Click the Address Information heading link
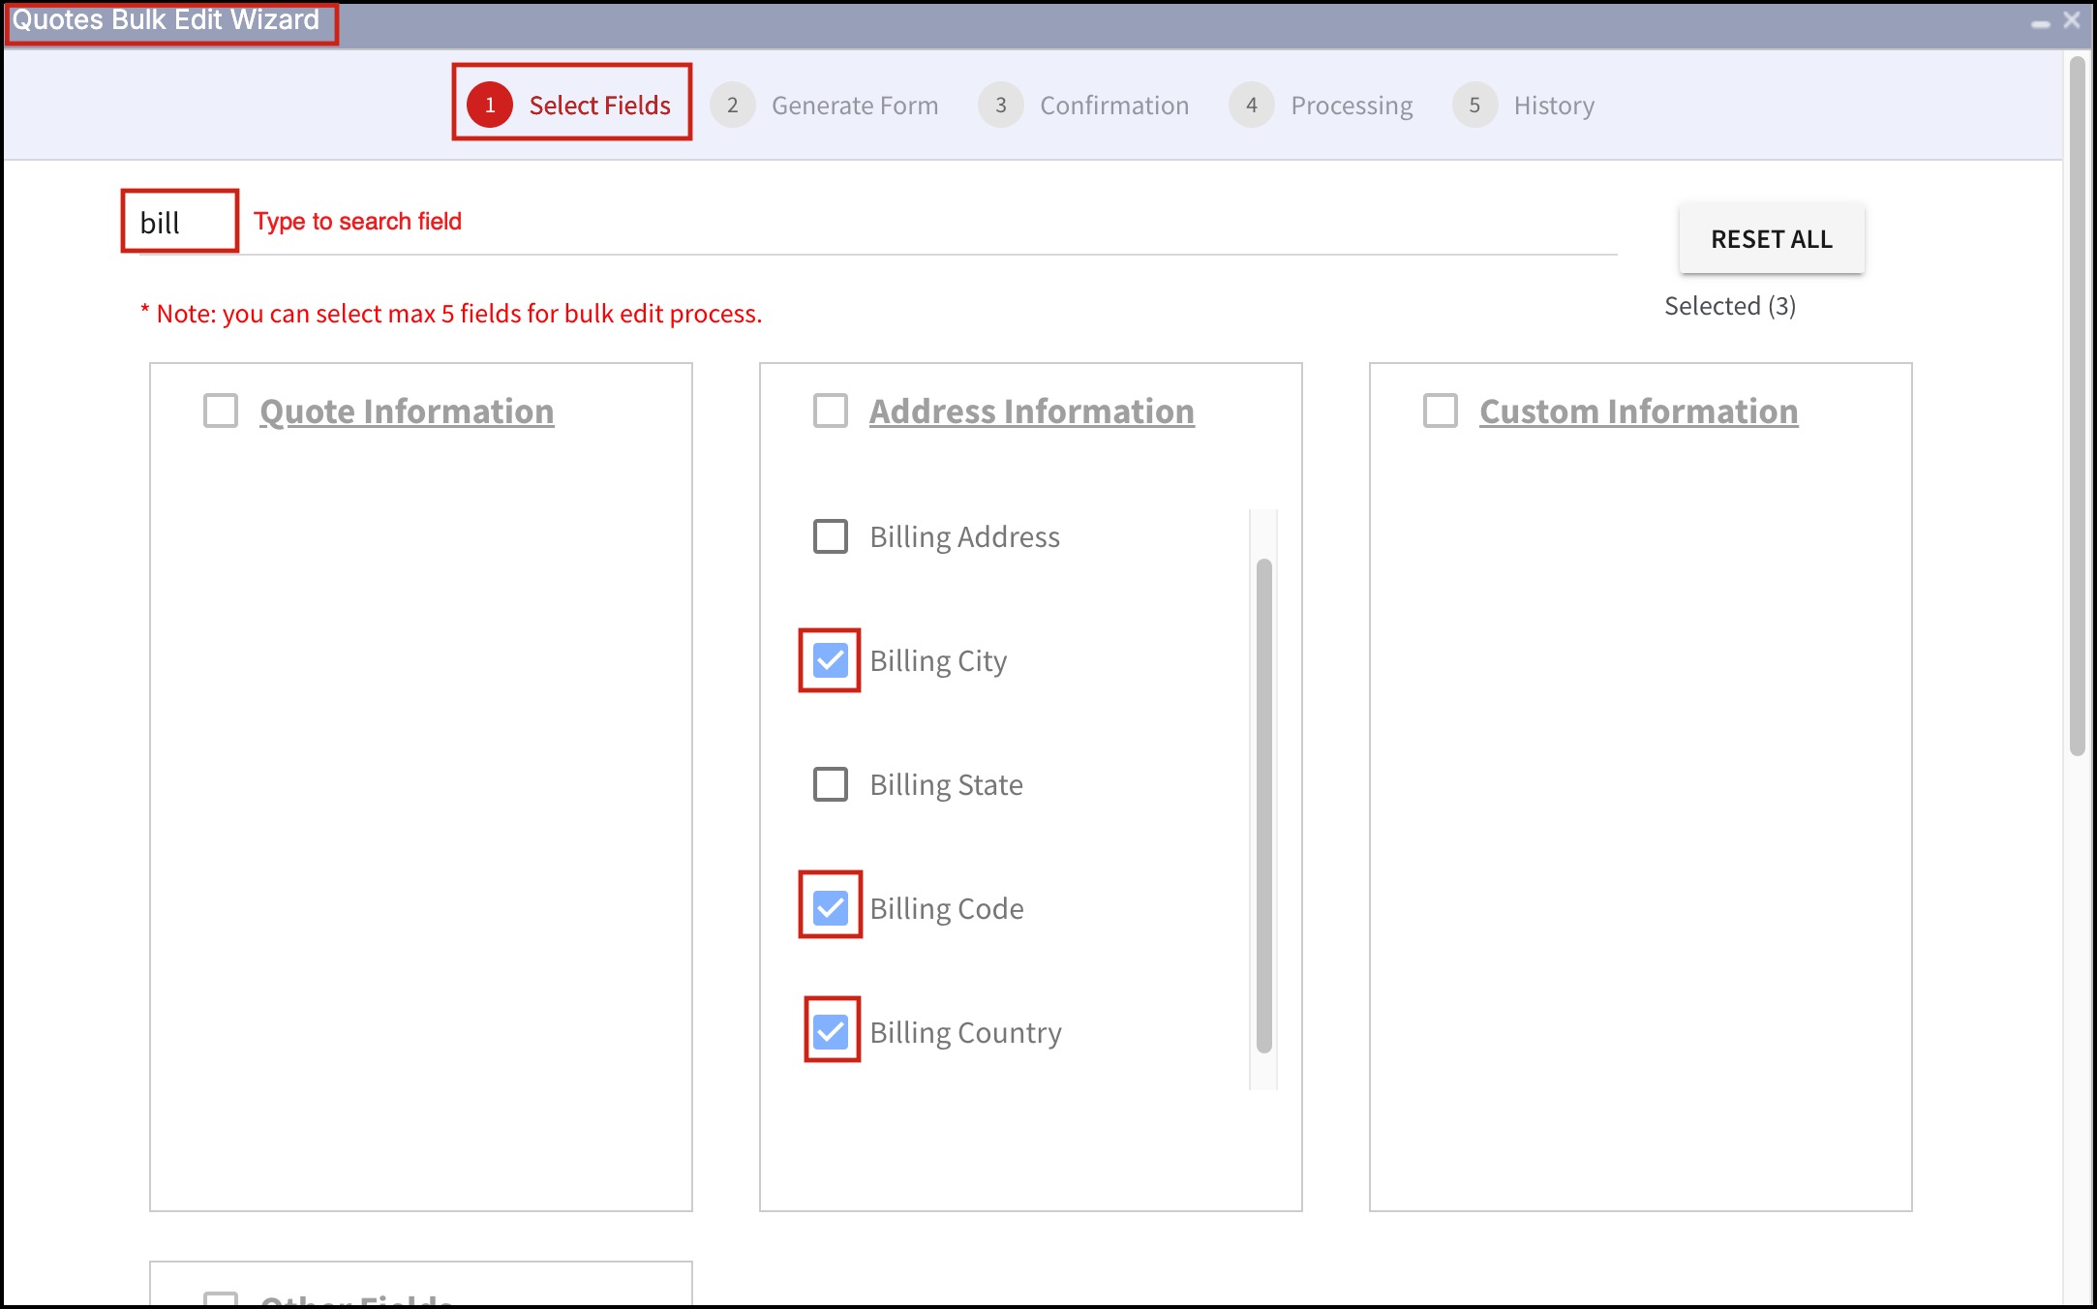This screenshot has height=1309, width=2097. pos(1031,411)
